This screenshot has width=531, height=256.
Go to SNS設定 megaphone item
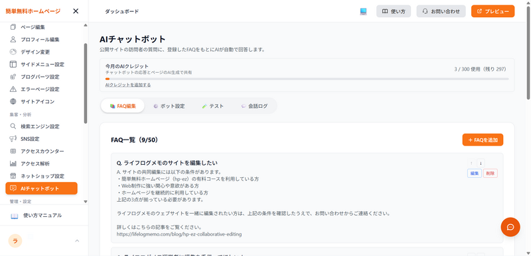click(41, 139)
